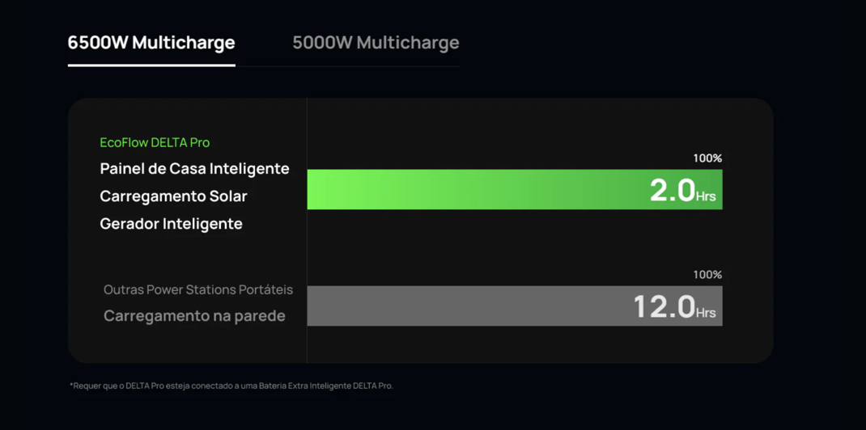Click the gray underline beneath 5000W tab

tap(347, 66)
